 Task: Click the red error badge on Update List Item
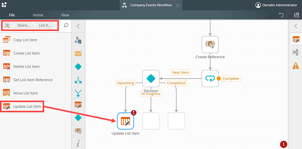tap(134, 113)
